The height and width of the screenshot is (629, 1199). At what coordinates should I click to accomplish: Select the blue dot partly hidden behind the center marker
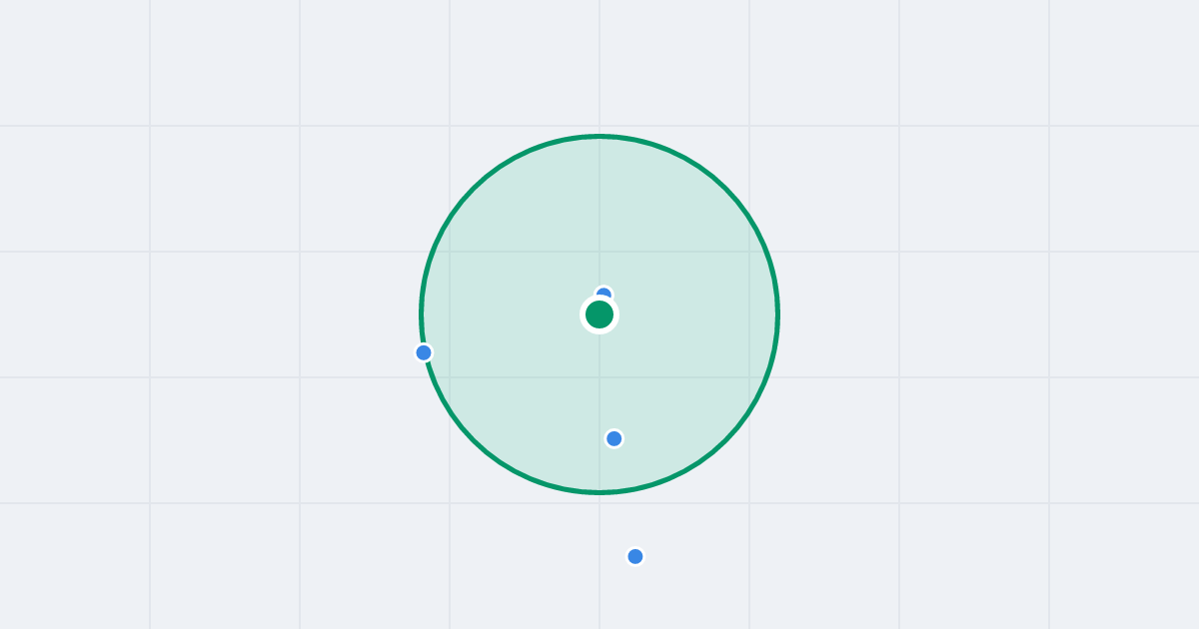click(603, 294)
